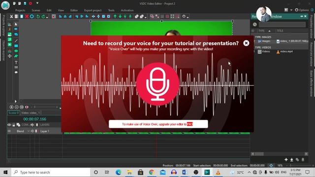Open the Editor menu
315x177 pixels.
[74, 10]
